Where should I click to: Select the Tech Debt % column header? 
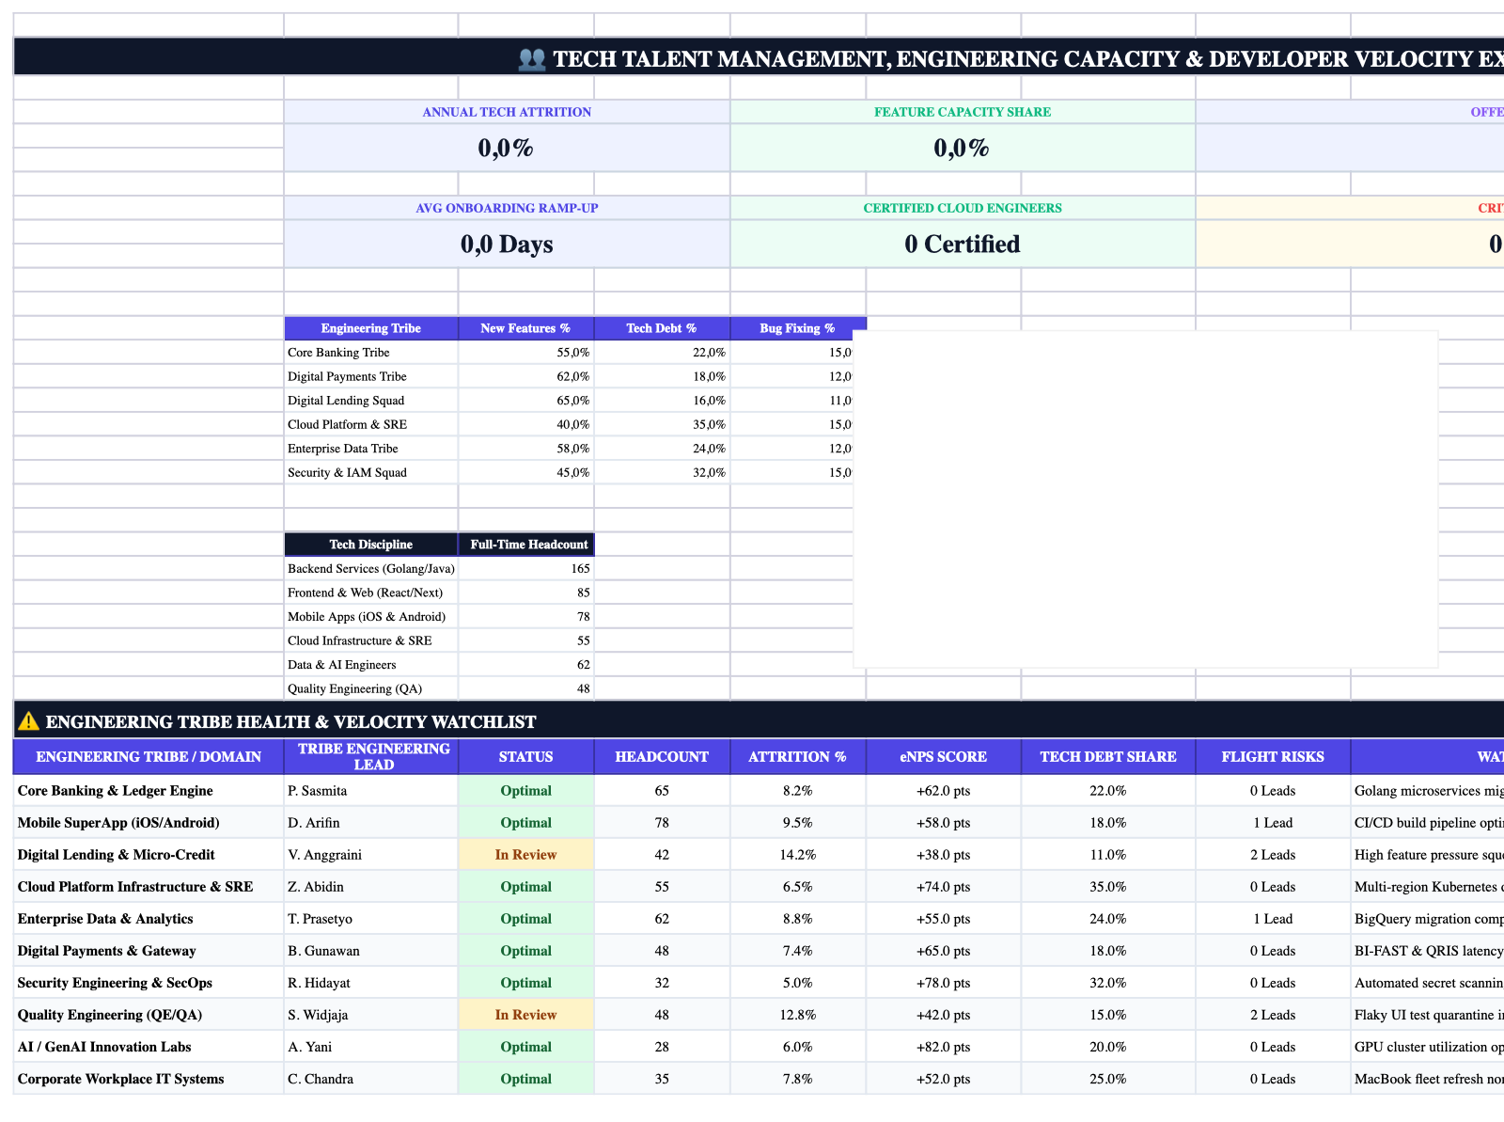coord(662,328)
